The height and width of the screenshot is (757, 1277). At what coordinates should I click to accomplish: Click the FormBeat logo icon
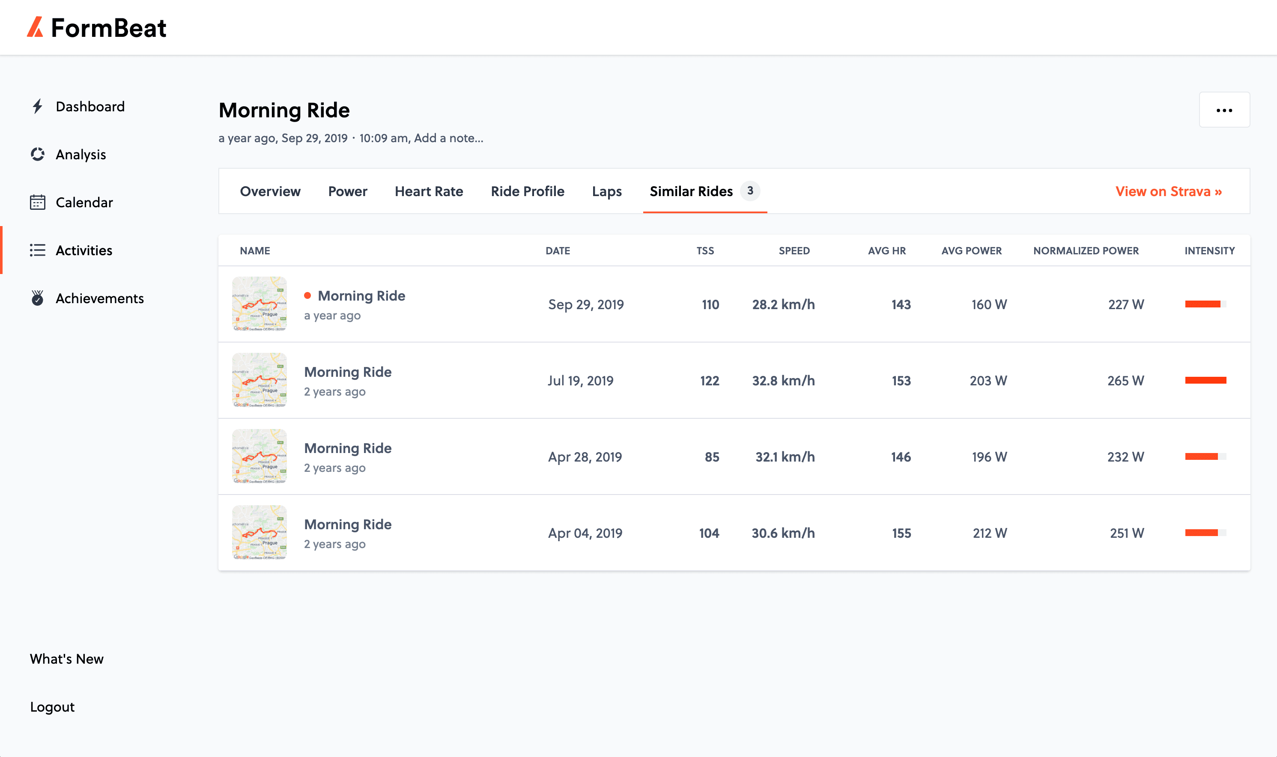click(35, 27)
